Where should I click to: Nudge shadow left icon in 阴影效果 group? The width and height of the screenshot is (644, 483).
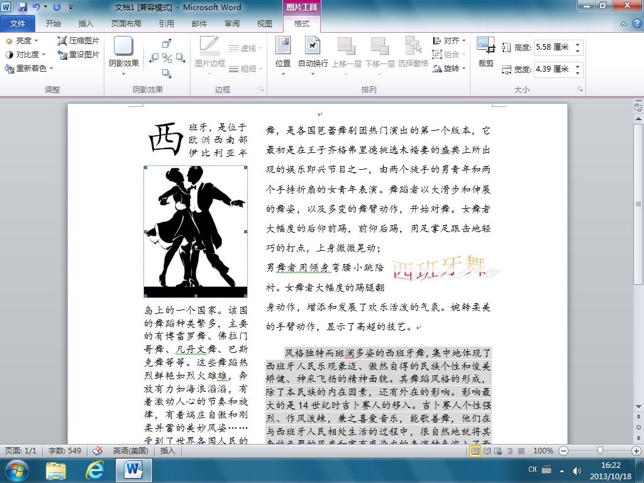pyautogui.click(x=153, y=58)
